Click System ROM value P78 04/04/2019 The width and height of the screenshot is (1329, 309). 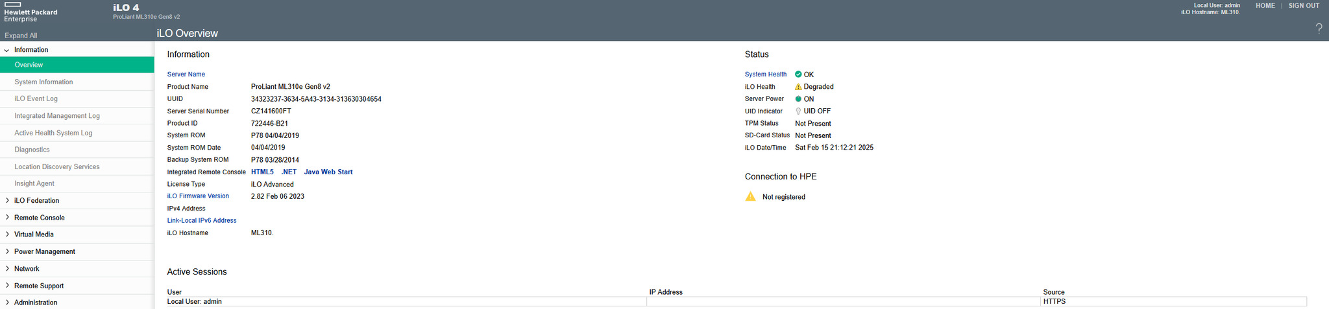[275, 135]
